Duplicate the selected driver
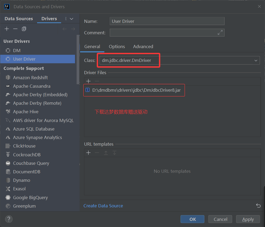The image size is (265, 227). coord(24,29)
